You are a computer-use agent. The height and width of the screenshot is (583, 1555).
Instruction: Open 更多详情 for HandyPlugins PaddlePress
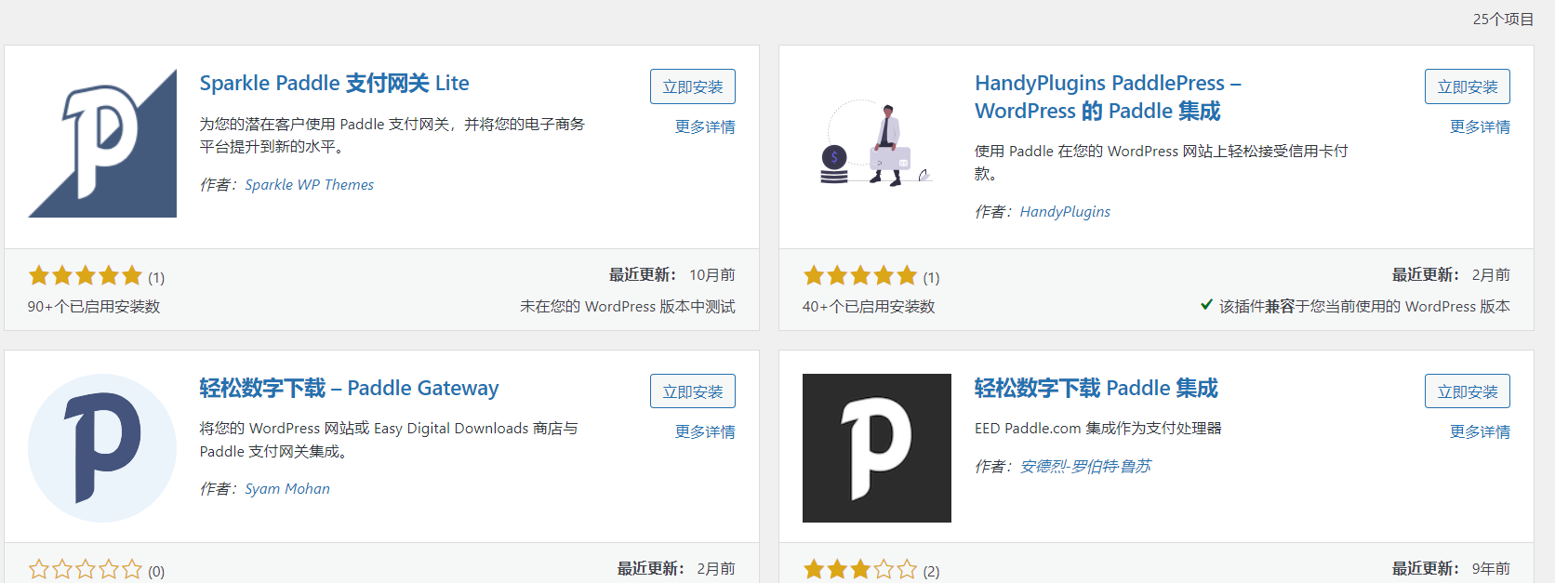(1480, 126)
